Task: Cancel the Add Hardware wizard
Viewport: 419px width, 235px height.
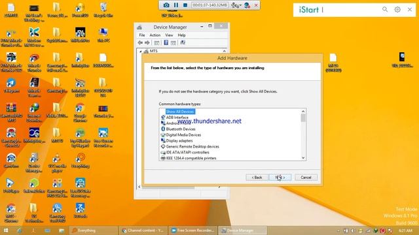Action: [x=306, y=178]
